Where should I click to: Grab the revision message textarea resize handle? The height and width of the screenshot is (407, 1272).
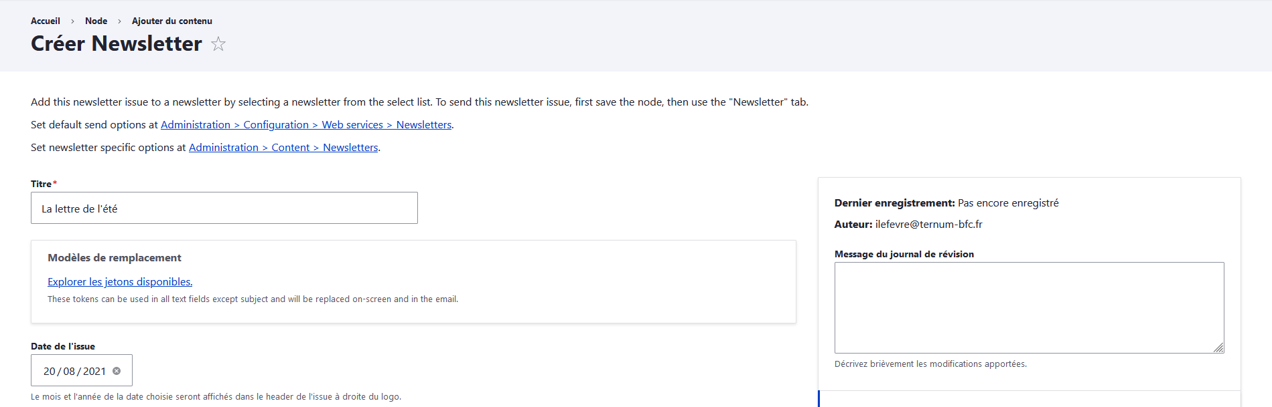click(x=1218, y=348)
